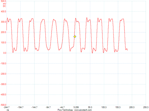
Task: Click the yellow diamond trigger marker
Action: pyautogui.click(x=75, y=37)
